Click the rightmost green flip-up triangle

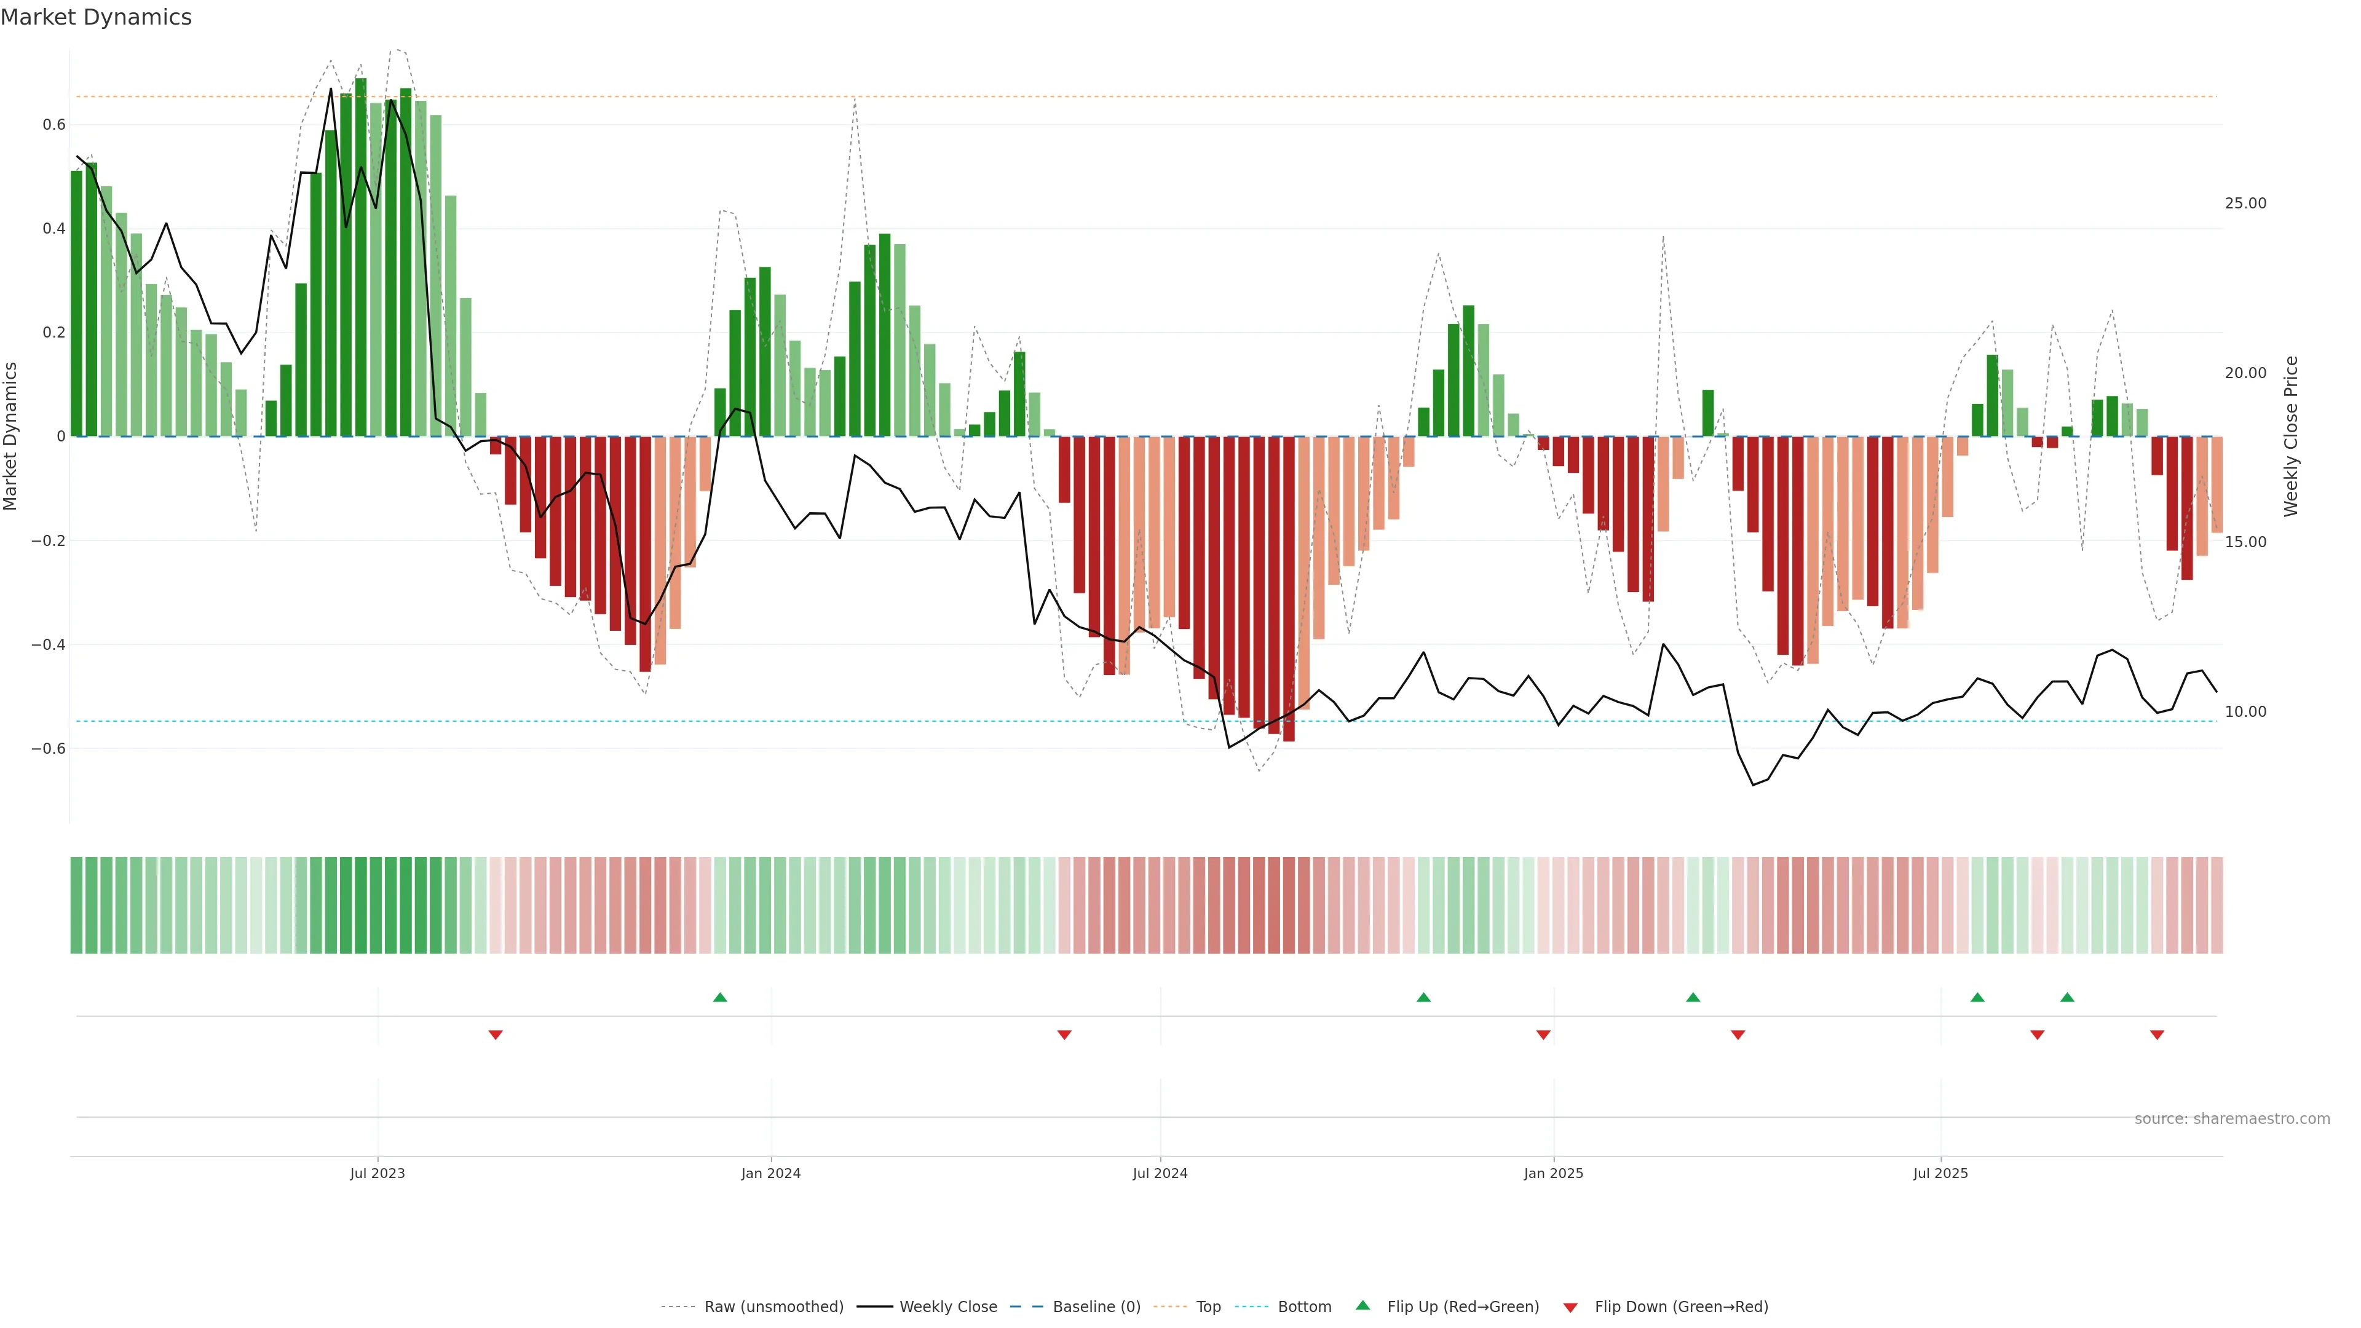[2066, 997]
